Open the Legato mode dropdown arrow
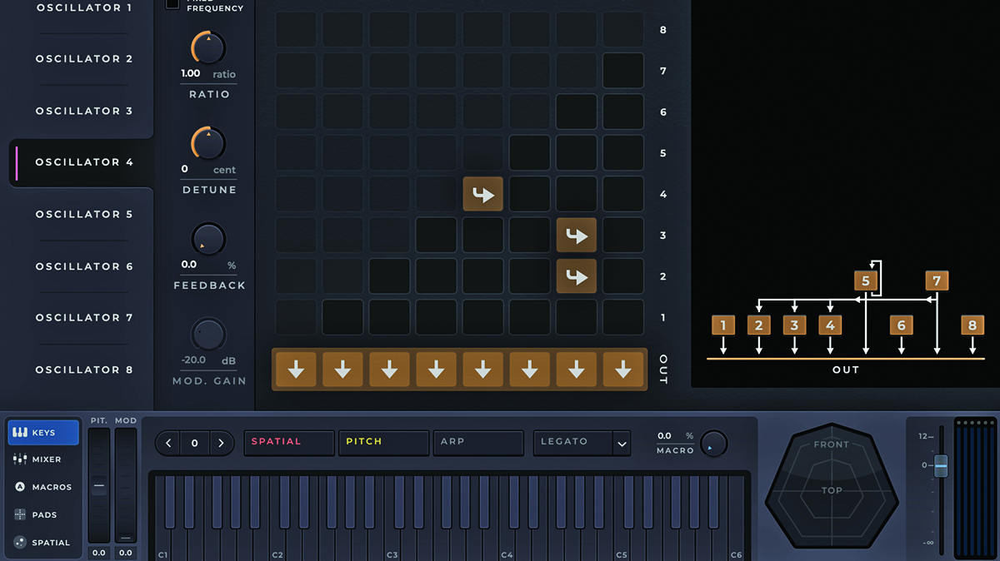The image size is (1000, 561). coord(622,444)
